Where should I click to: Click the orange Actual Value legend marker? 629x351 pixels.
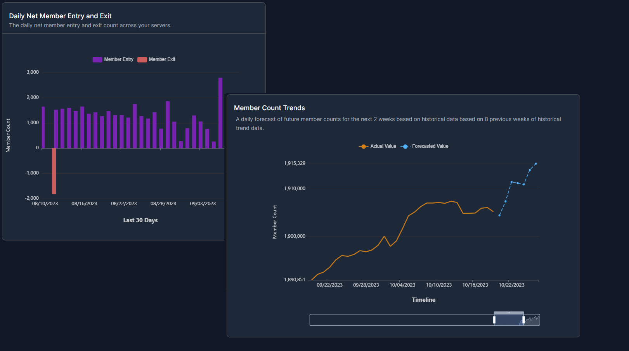(x=363, y=147)
